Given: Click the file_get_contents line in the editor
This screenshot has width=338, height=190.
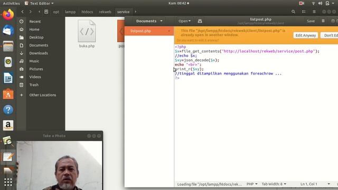Looking at the screenshot, I should [x=247, y=51].
